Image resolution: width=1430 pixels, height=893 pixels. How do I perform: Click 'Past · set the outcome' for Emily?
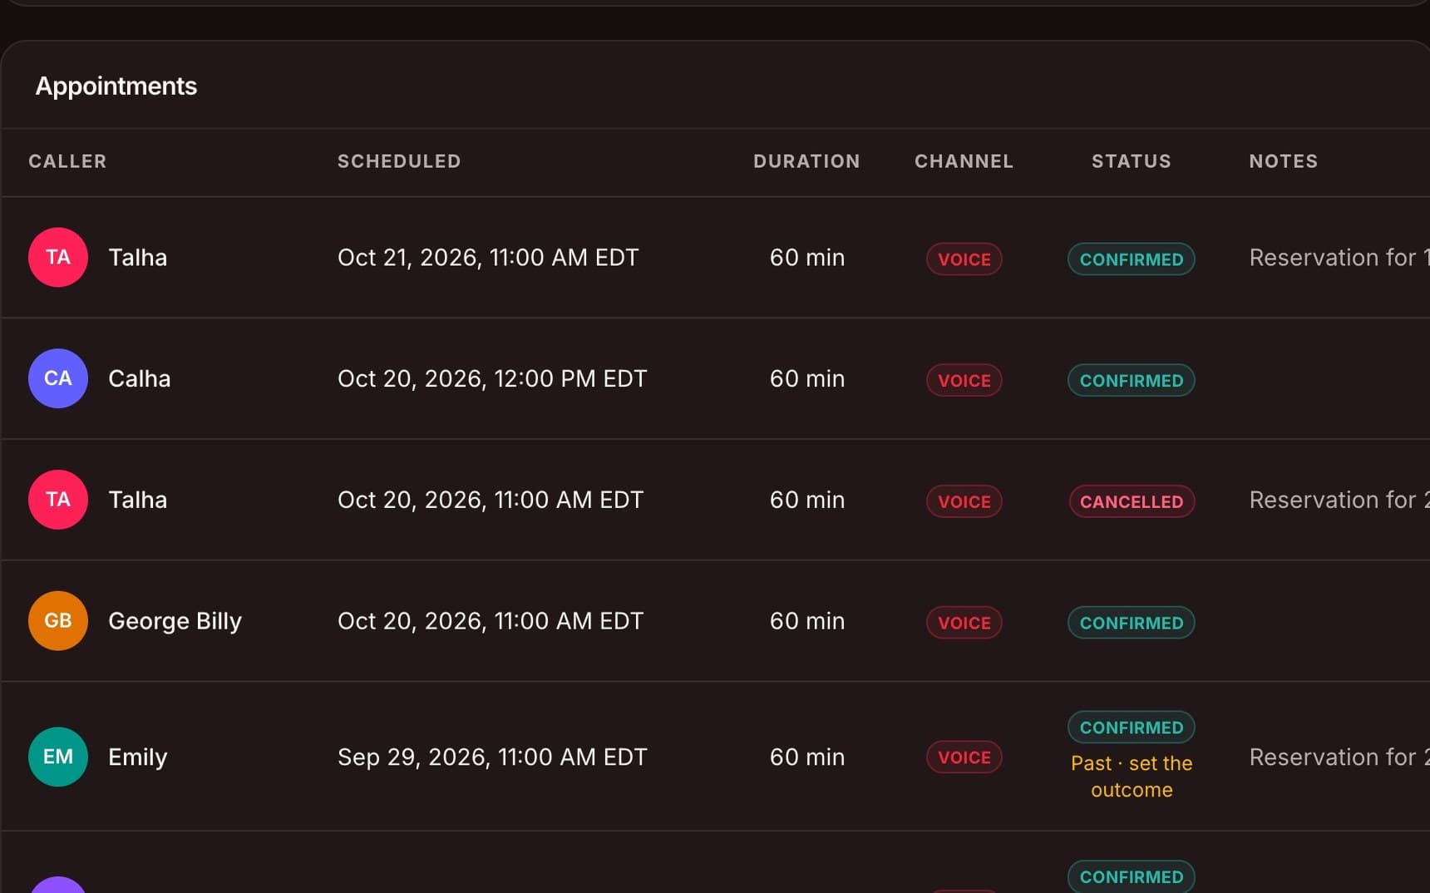tap(1132, 777)
